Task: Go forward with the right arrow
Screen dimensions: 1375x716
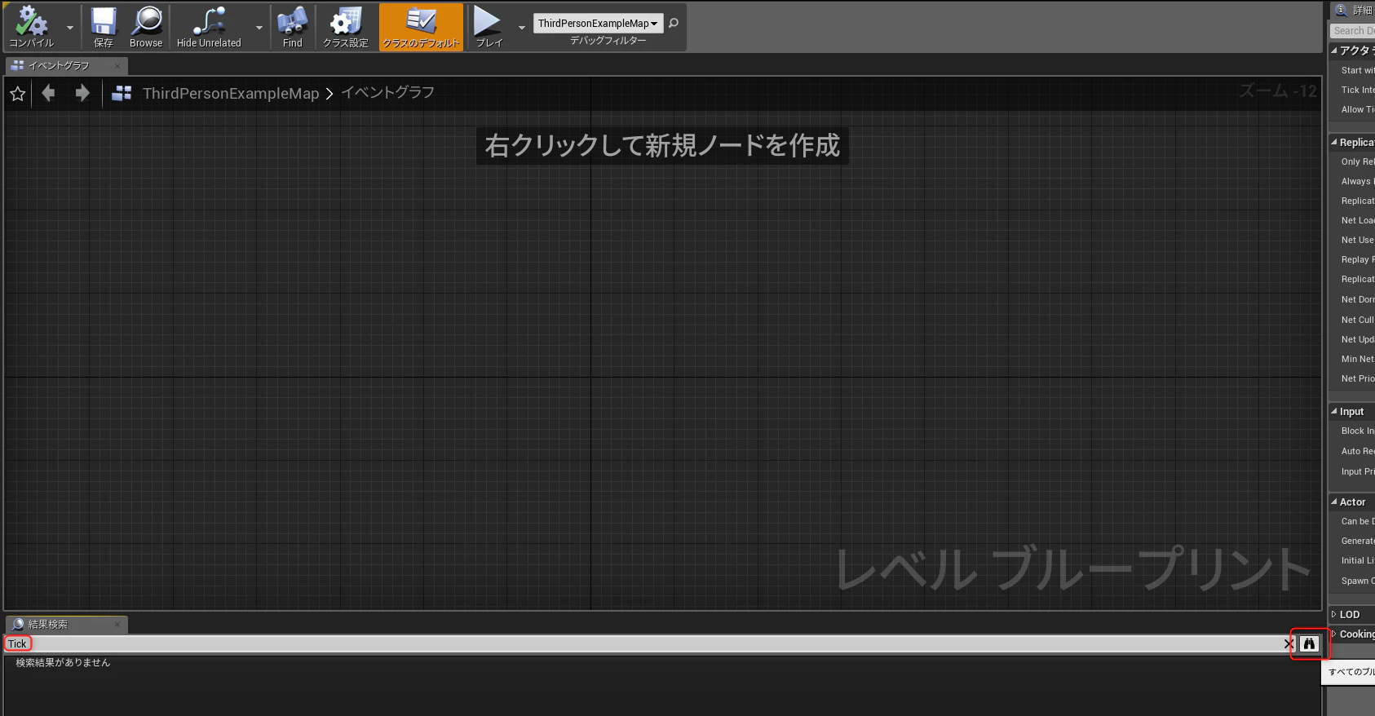Action: click(82, 94)
